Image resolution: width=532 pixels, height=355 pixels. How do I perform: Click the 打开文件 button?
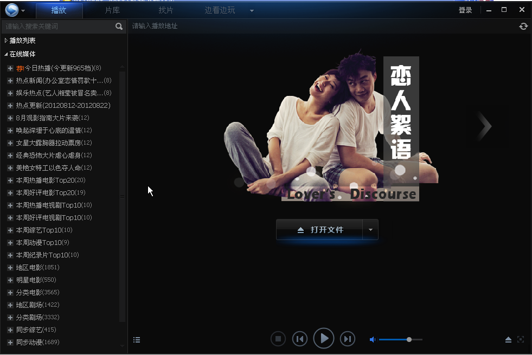319,230
